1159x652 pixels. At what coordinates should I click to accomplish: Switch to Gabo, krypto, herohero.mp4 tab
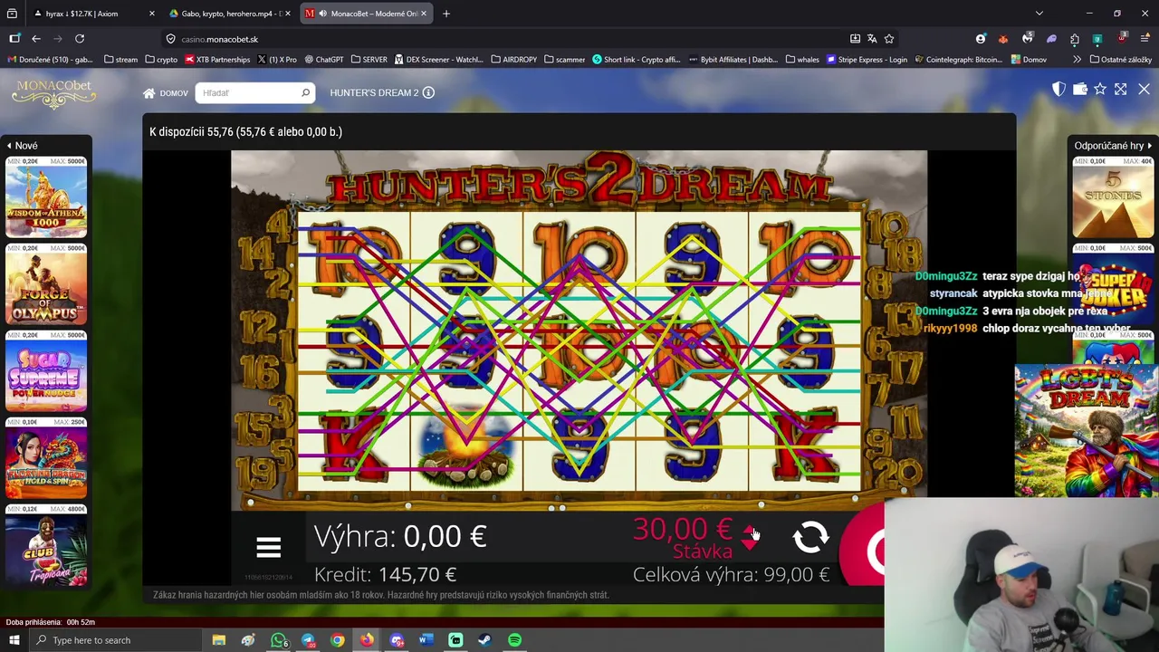click(x=228, y=14)
